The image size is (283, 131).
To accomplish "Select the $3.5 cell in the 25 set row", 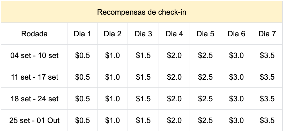I will (x=267, y=120).
